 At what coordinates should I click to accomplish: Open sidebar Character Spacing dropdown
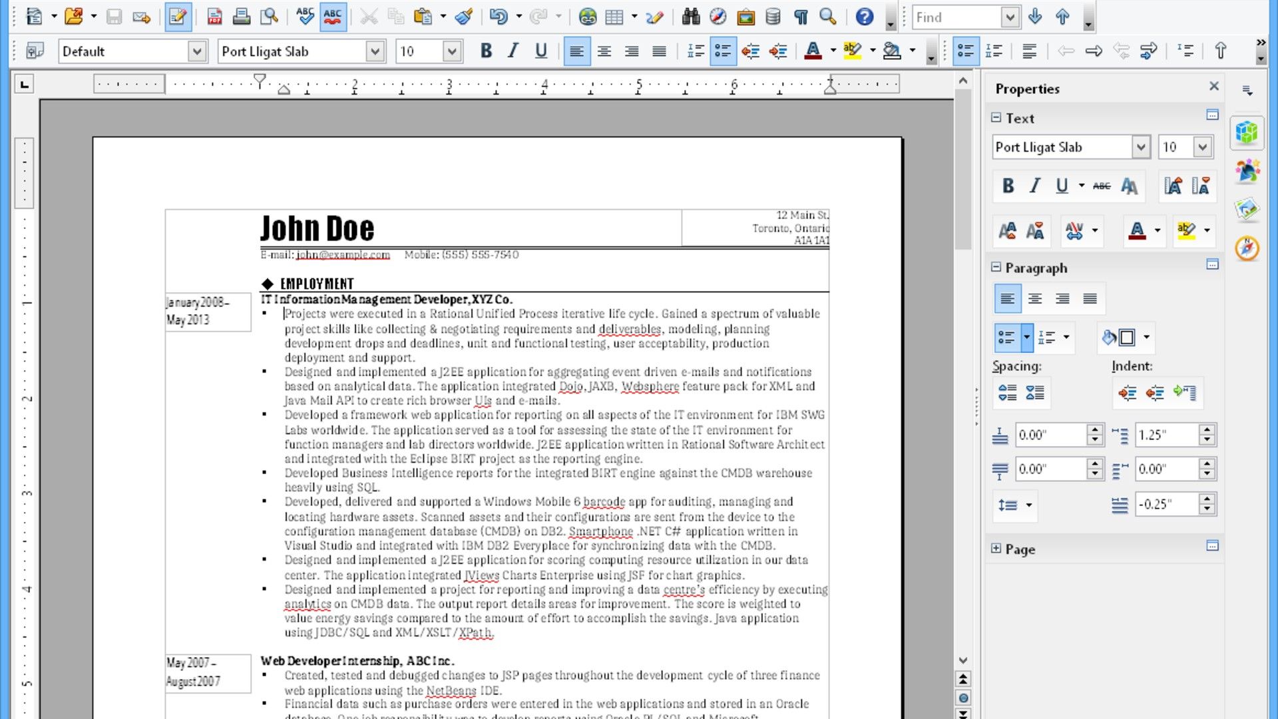(1095, 231)
